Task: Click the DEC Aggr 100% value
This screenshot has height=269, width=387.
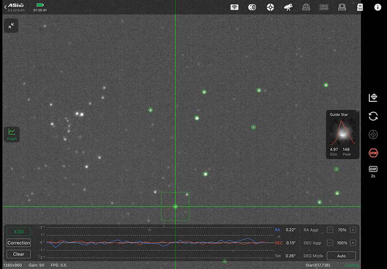Action: pyautogui.click(x=342, y=243)
